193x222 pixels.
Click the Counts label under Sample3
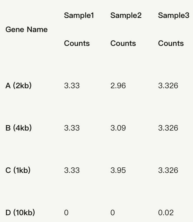171,43
